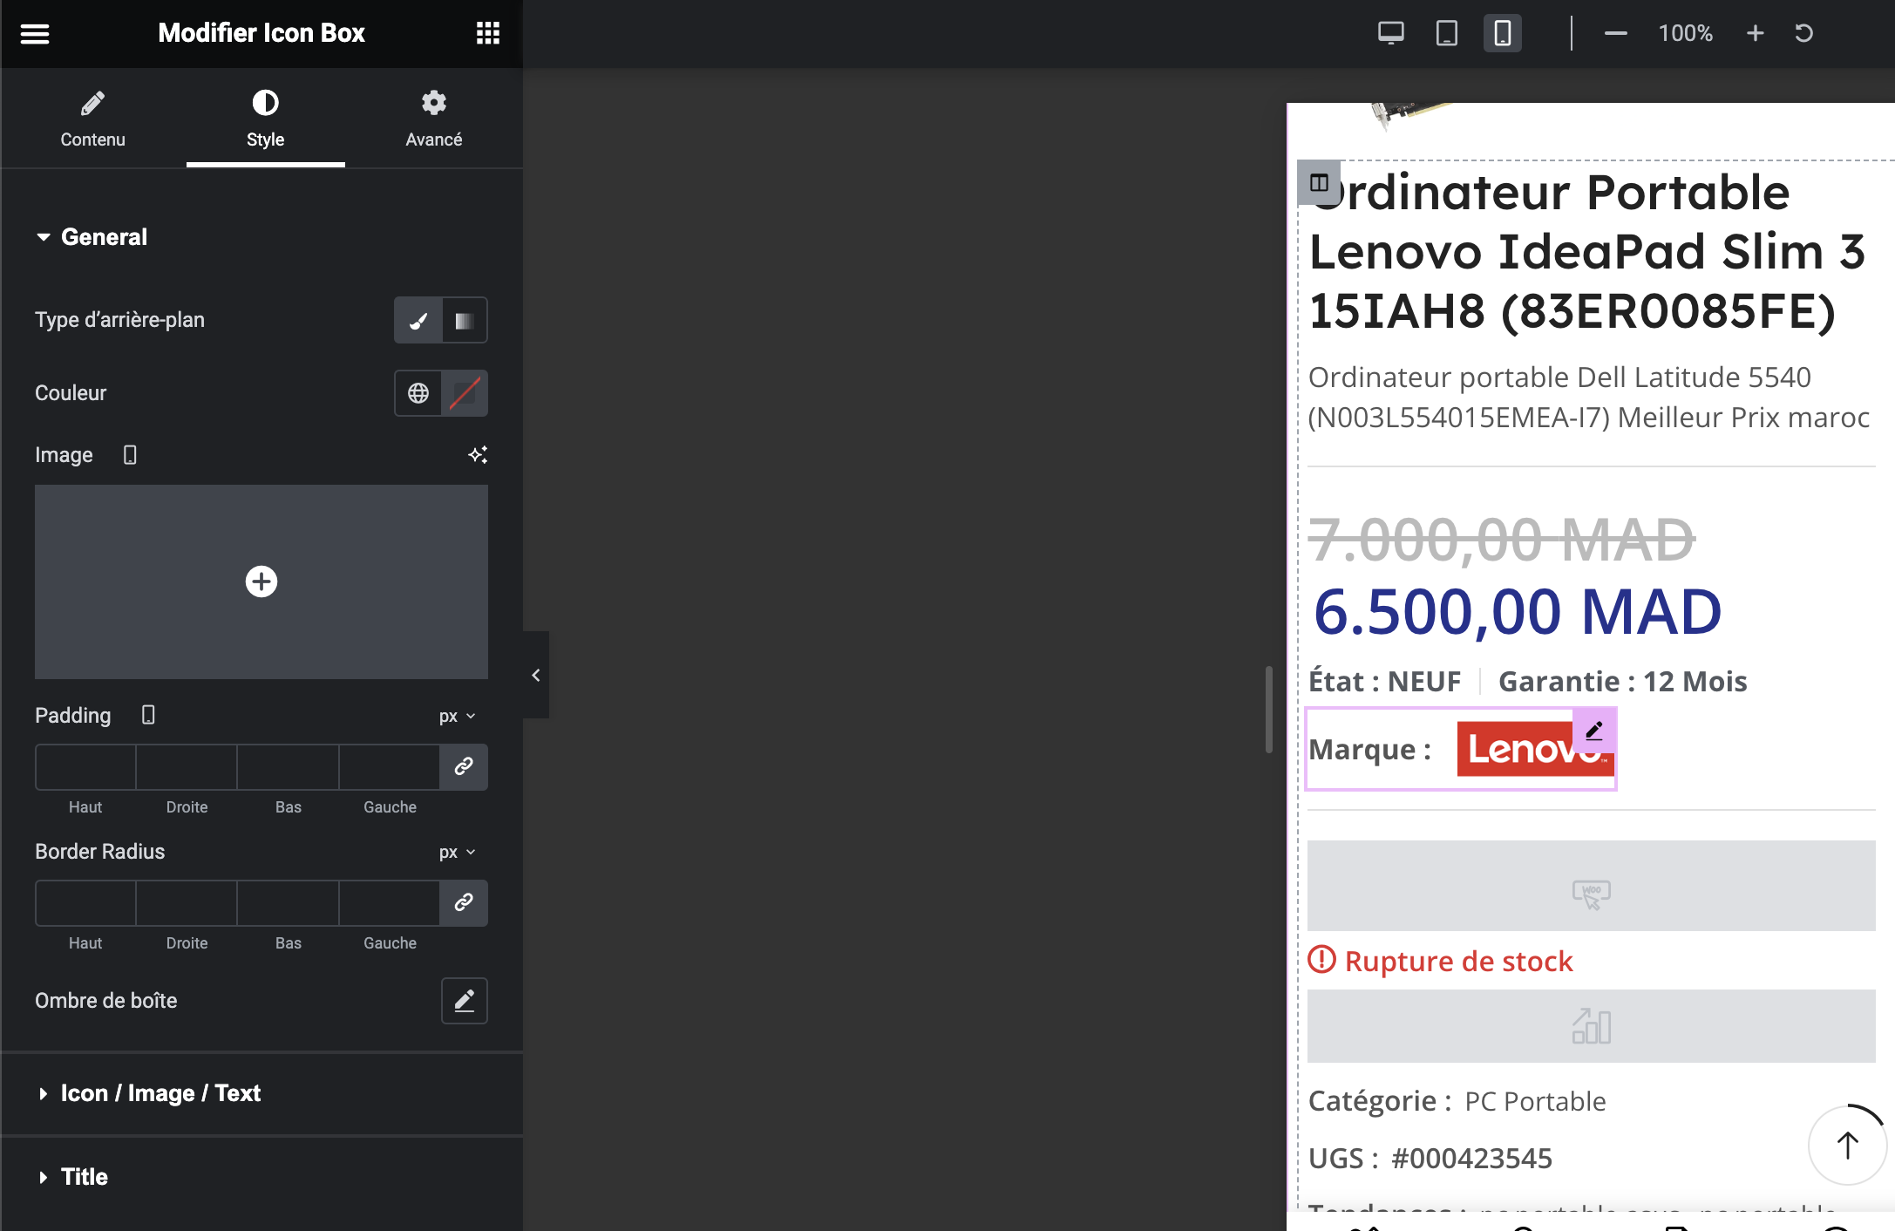The width and height of the screenshot is (1895, 1231).
Task: Open the Couleur color picker swatch
Action: tap(465, 393)
